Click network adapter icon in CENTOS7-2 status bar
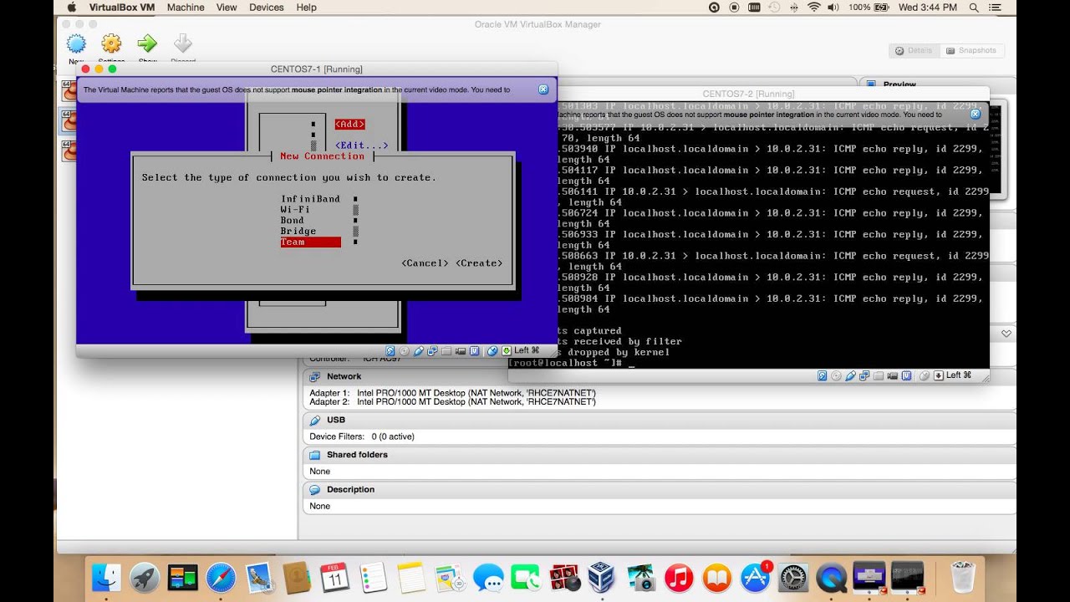The image size is (1070, 602). tap(864, 376)
